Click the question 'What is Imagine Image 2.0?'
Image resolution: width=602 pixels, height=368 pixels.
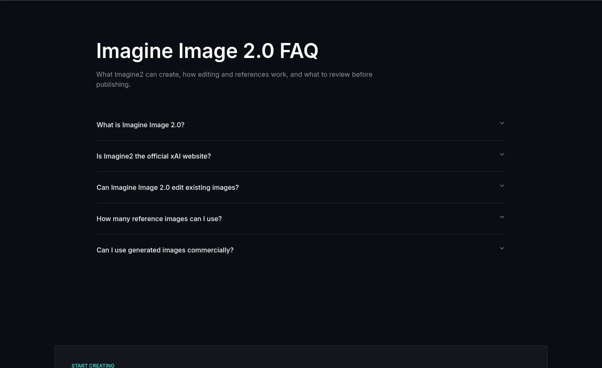tap(140, 125)
